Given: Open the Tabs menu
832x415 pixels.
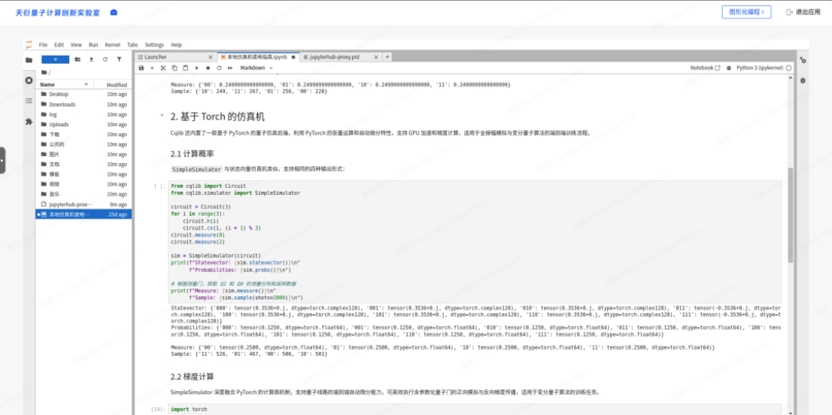Looking at the screenshot, I should pyautogui.click(x=132, y=45).
